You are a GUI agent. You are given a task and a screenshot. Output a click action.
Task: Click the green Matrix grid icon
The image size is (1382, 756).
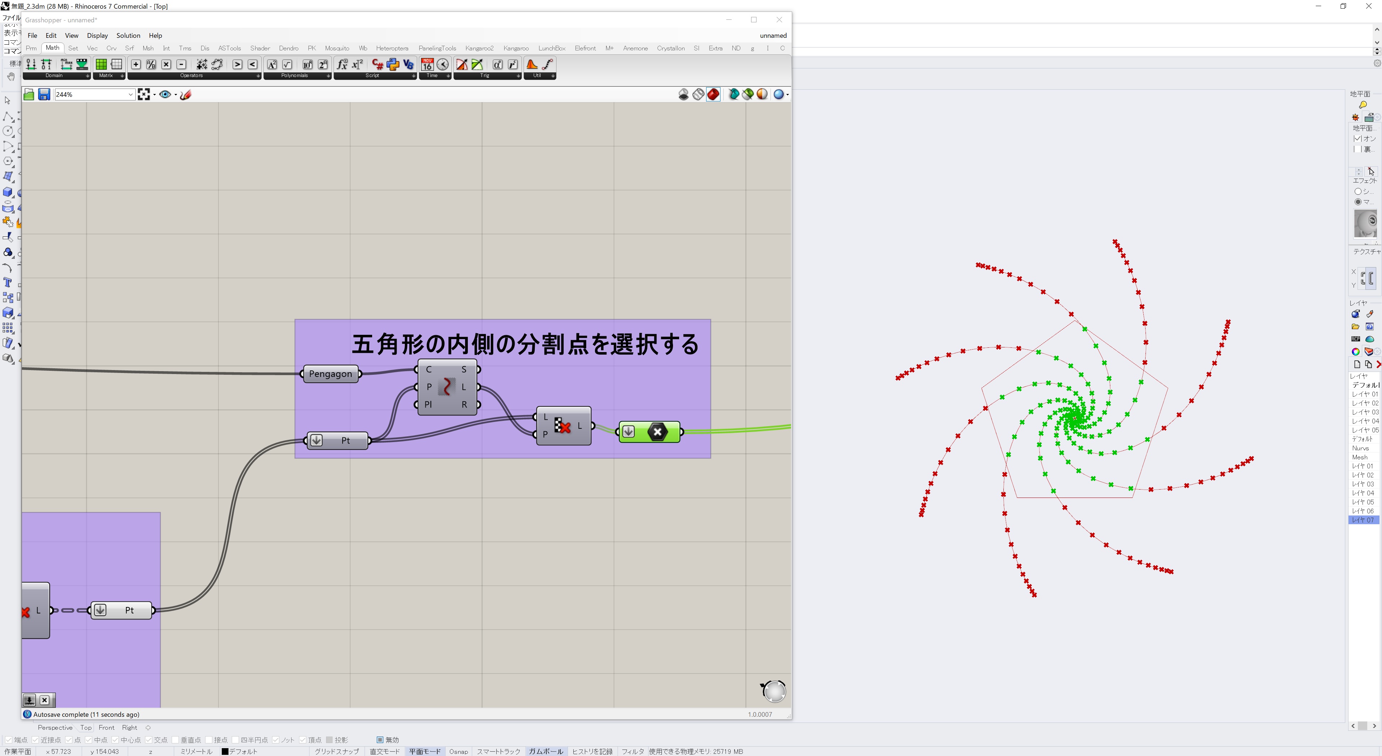[101, 64]
